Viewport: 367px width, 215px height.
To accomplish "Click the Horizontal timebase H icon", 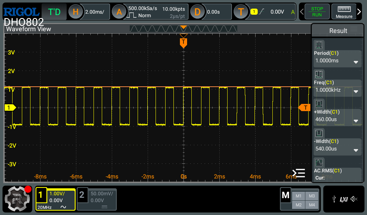I will coord(75,12).
